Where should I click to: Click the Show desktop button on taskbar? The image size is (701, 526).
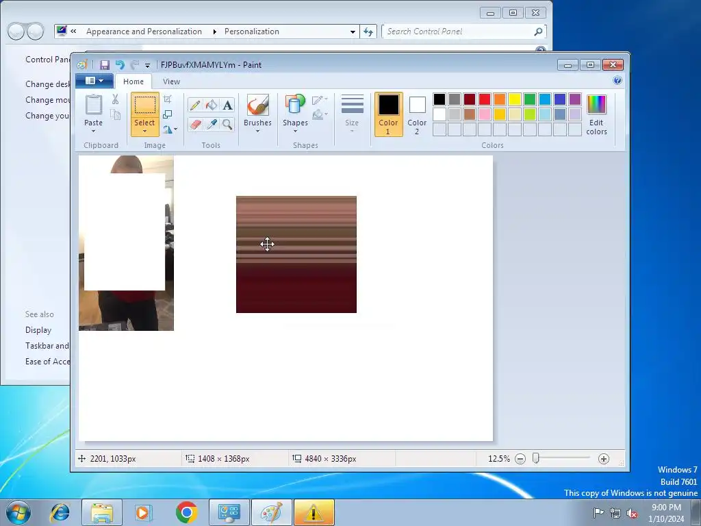pos(696,512)
